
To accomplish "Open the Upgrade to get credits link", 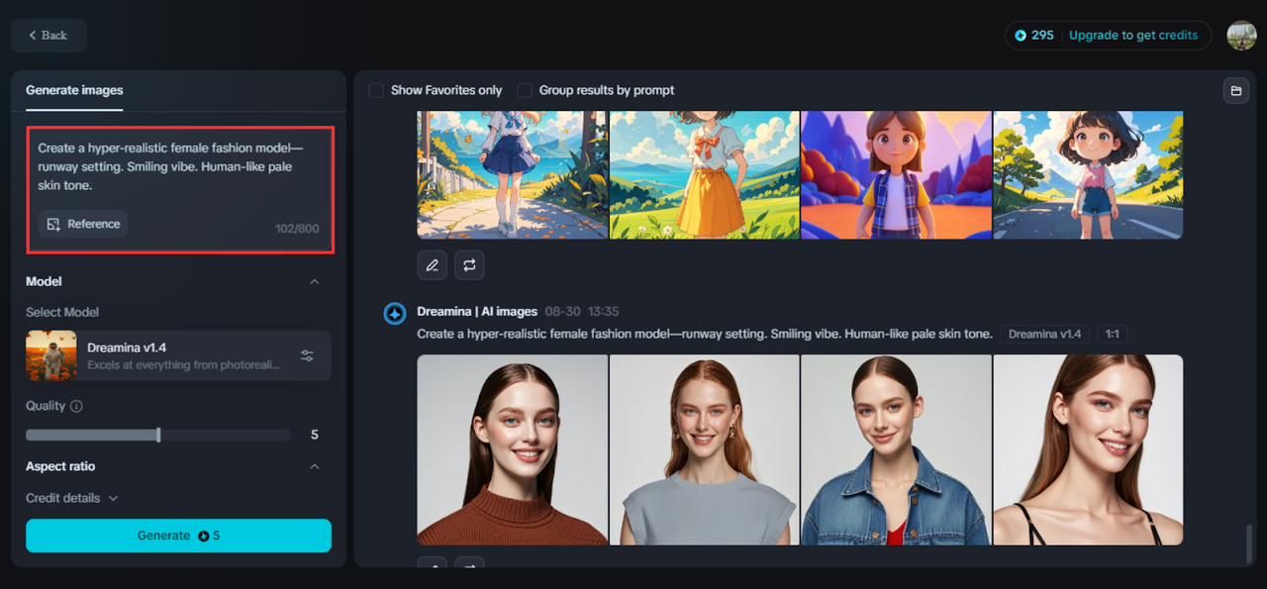I will (x=1133, y=35).
